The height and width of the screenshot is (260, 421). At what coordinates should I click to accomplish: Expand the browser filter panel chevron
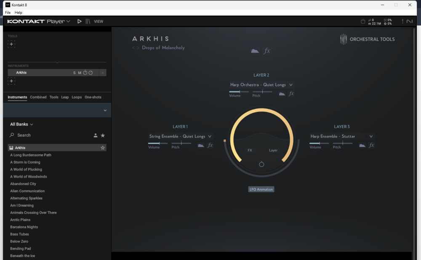pos(105,110)
